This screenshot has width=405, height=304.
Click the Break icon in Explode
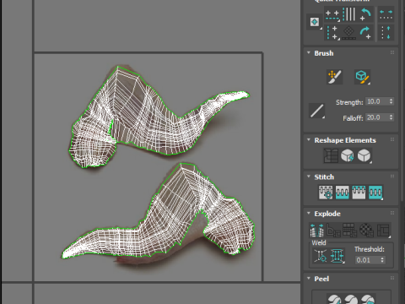click(x=316, y=231)
